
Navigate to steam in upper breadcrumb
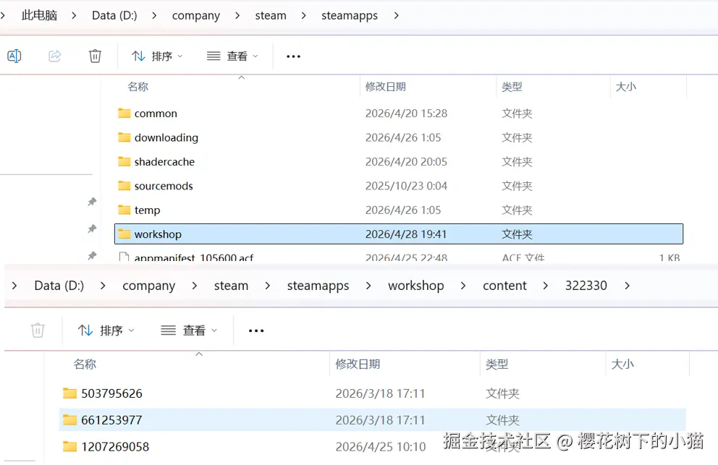pyautogui.click(x=271, y=15)
